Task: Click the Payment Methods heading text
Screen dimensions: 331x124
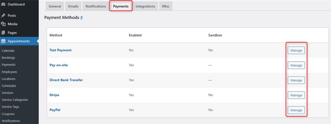Action: pyautogui.click(x=62, y=18)
